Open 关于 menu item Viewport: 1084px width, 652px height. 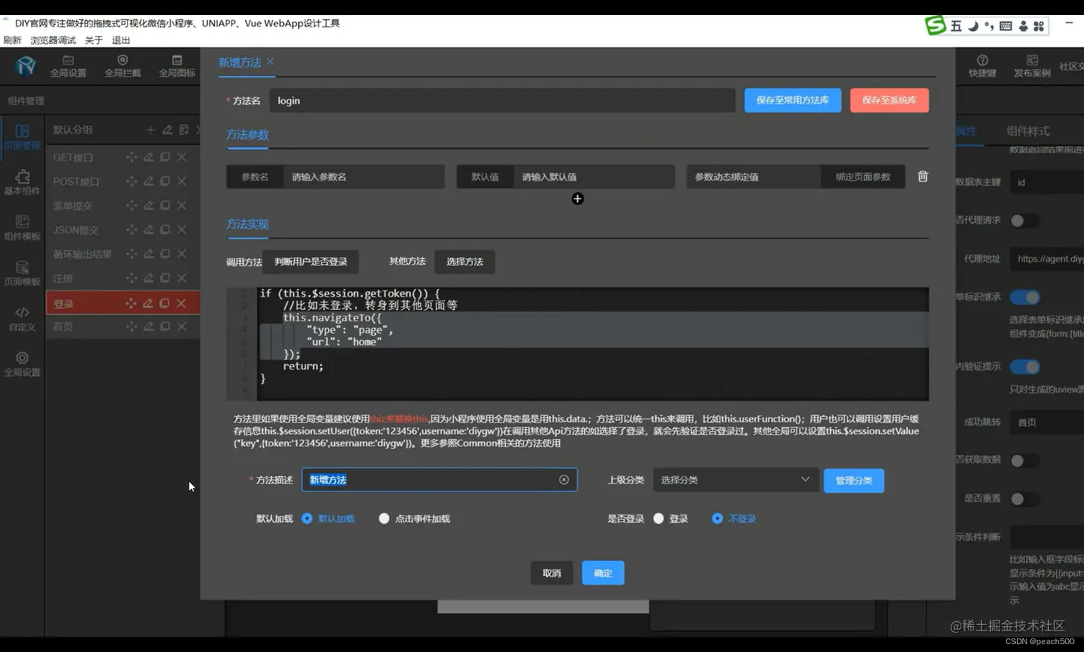pyautogui.click(x=94, y=40)
